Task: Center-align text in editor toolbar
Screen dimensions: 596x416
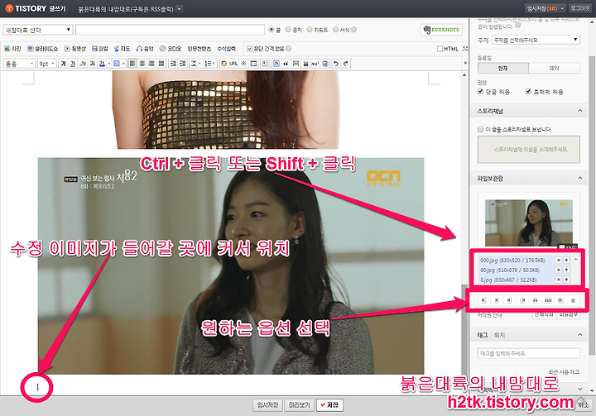Action: [142, 64]
